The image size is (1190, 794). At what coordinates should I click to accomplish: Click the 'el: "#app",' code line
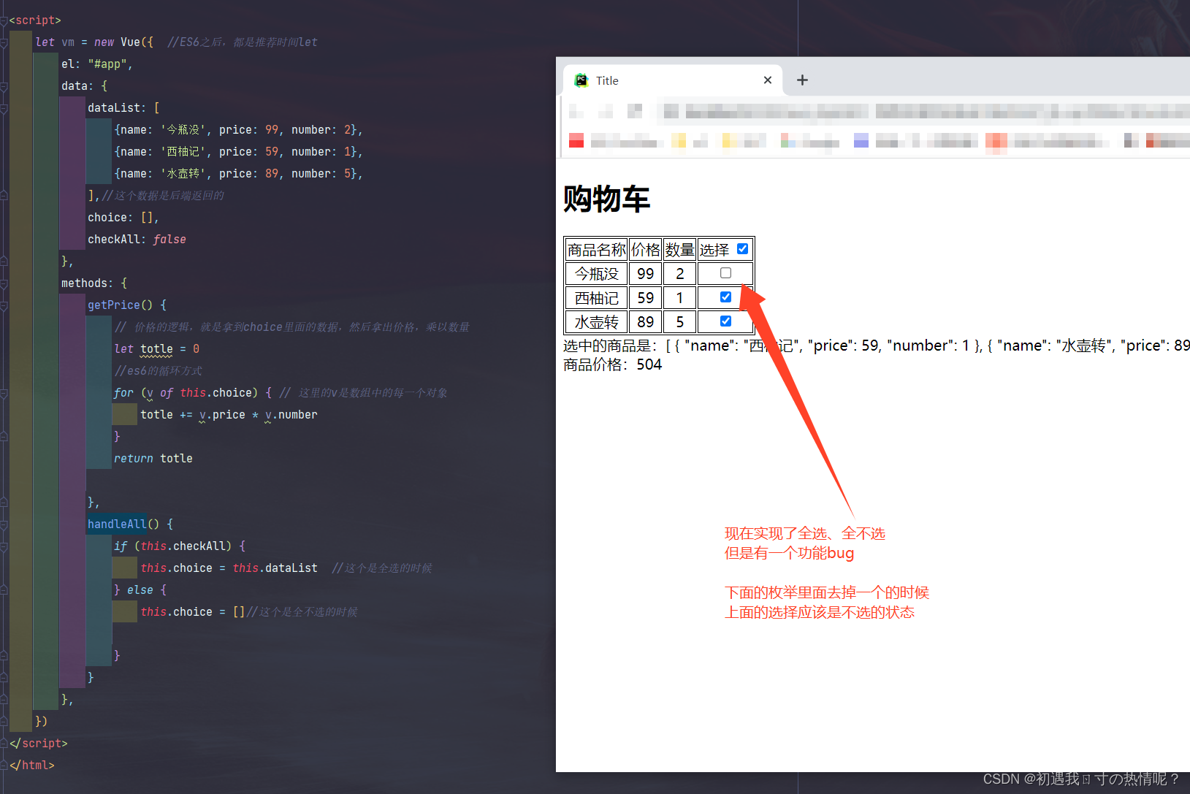[97, 64]
